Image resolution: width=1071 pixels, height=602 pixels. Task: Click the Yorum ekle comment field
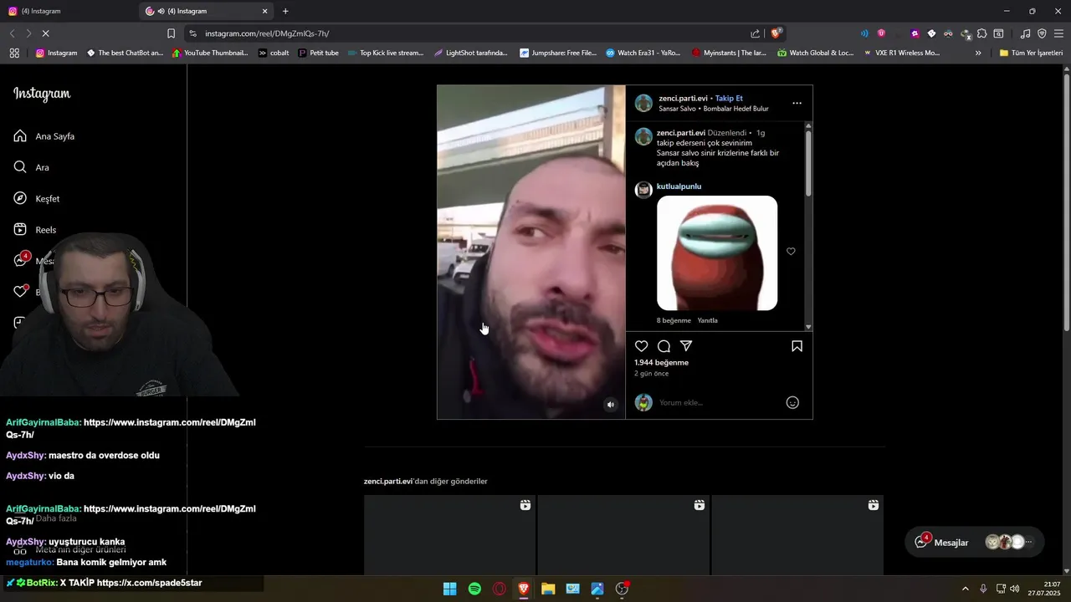tap(720, 403)
